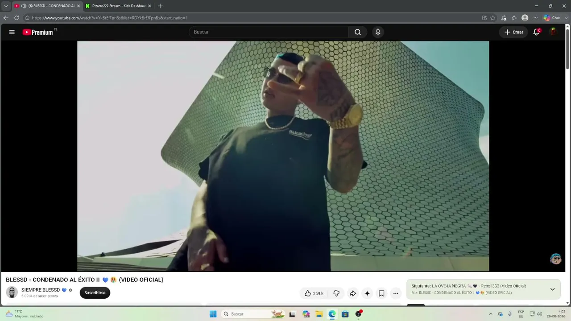This screenshot has width=571, height=321.
Task: Open a new browser tab
Action: 160,6
